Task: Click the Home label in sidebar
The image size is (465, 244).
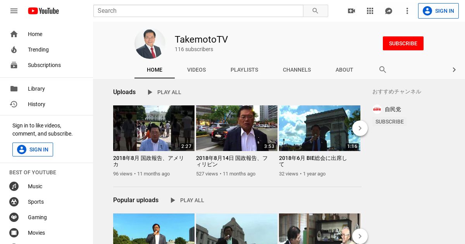Action: pyautogui.click(x=35, y=34)
